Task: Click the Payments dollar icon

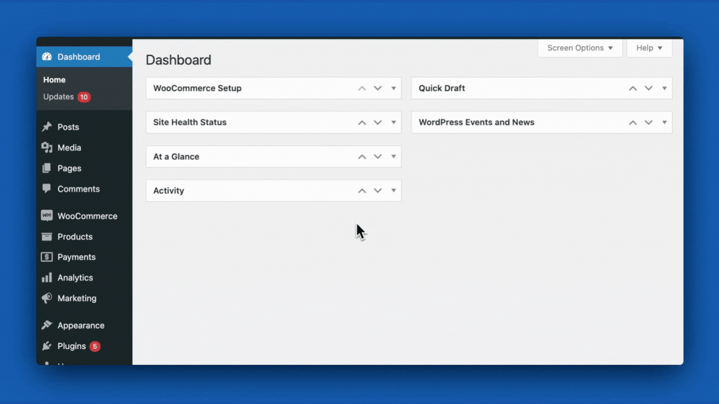Action: 47,257
